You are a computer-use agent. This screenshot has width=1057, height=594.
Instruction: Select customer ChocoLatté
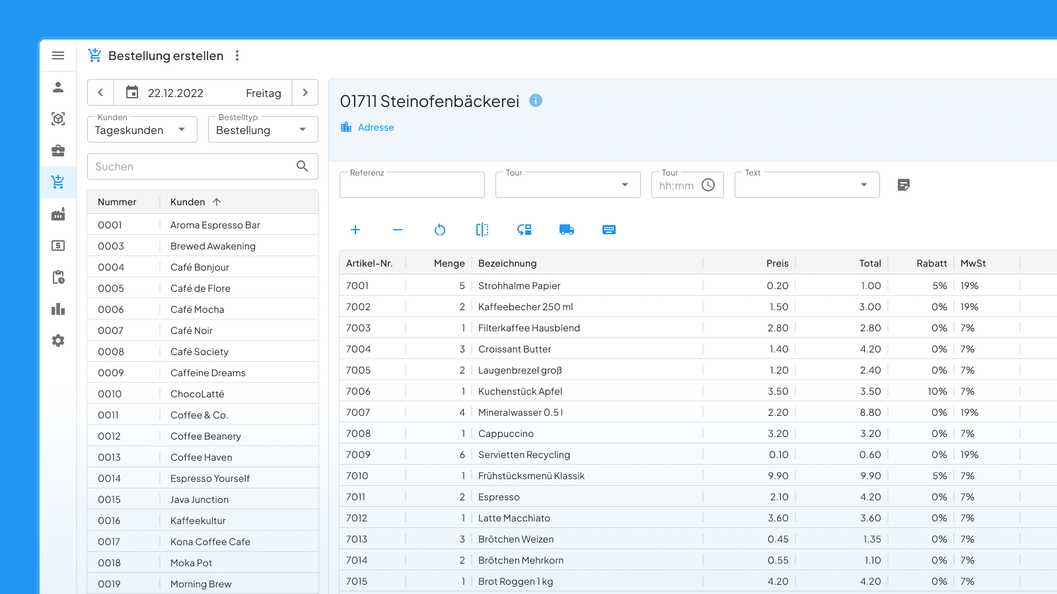203,394
